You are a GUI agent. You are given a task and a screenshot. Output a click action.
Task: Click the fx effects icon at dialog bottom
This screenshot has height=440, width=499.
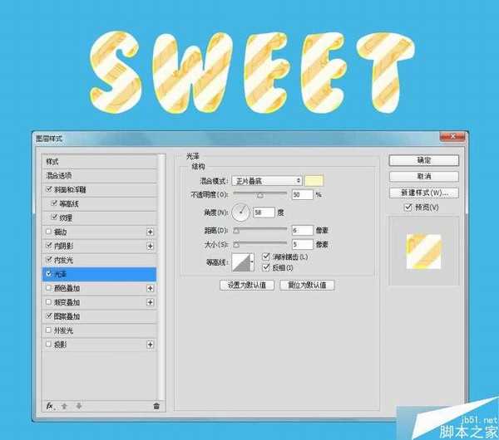point(50,405)
